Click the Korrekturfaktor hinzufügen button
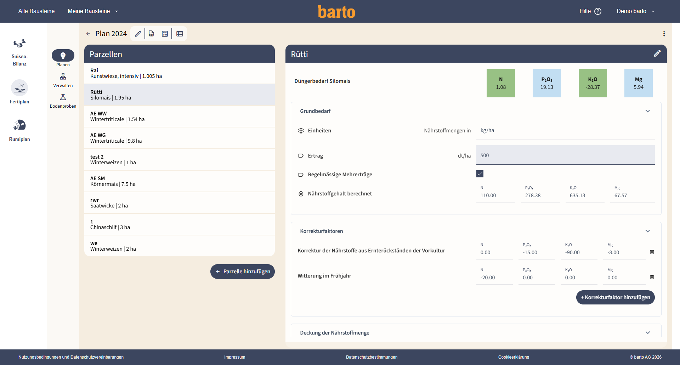Screen dimensions: 680x365 tap(616, 297)
